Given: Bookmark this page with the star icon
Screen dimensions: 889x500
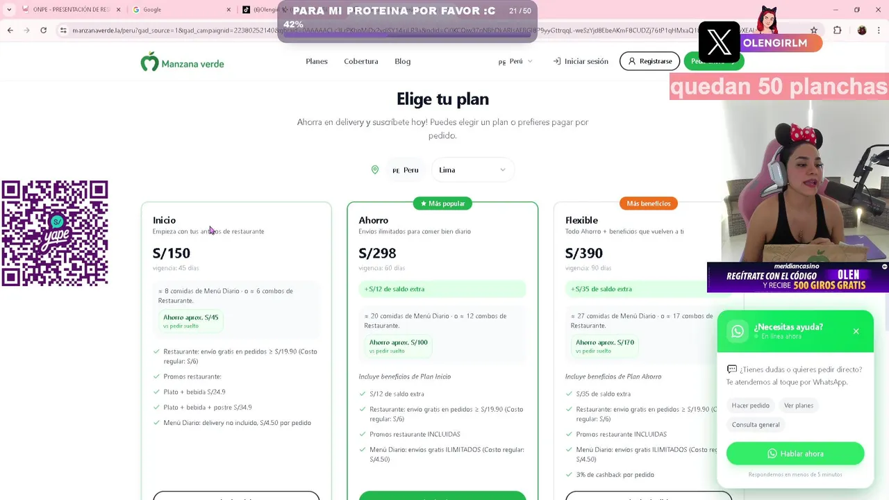Looking at the screenshot, I should point(814,31).
